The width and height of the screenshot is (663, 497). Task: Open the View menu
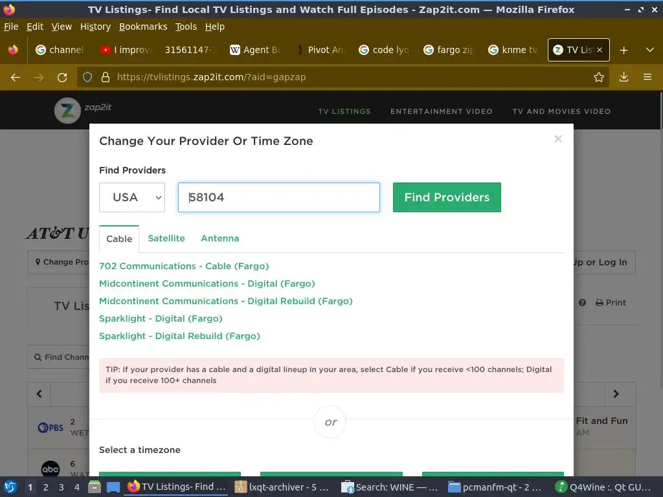point(62,27)
